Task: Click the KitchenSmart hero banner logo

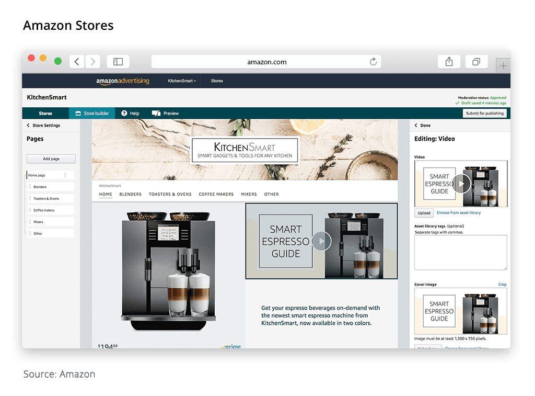Action: pyautogui.click(x=245, y=150)
